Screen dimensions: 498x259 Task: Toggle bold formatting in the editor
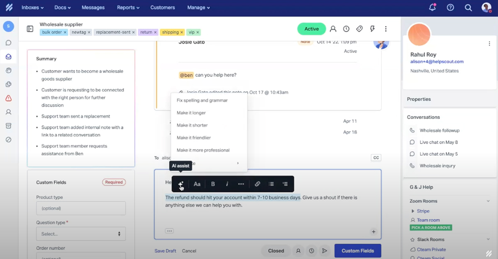pos(212,184)
